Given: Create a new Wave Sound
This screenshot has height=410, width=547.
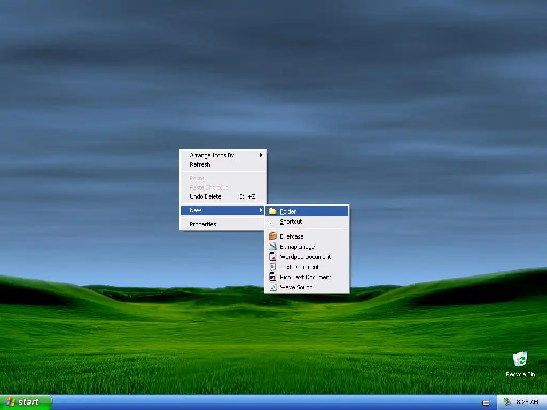Looking at the screenshot, I should [307, 287].
